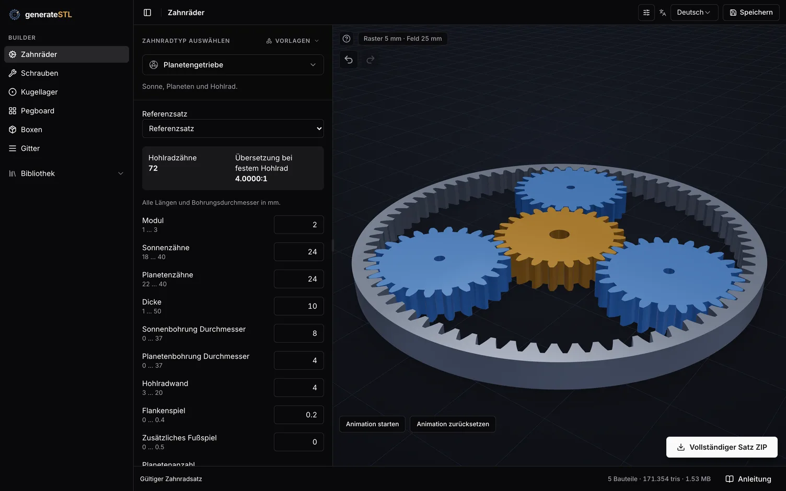Open the Vorlagen templates dropdown
Image resolution: width=786 pixels, height=491 pixels.
pyautogui.click(x=293, y=41)
